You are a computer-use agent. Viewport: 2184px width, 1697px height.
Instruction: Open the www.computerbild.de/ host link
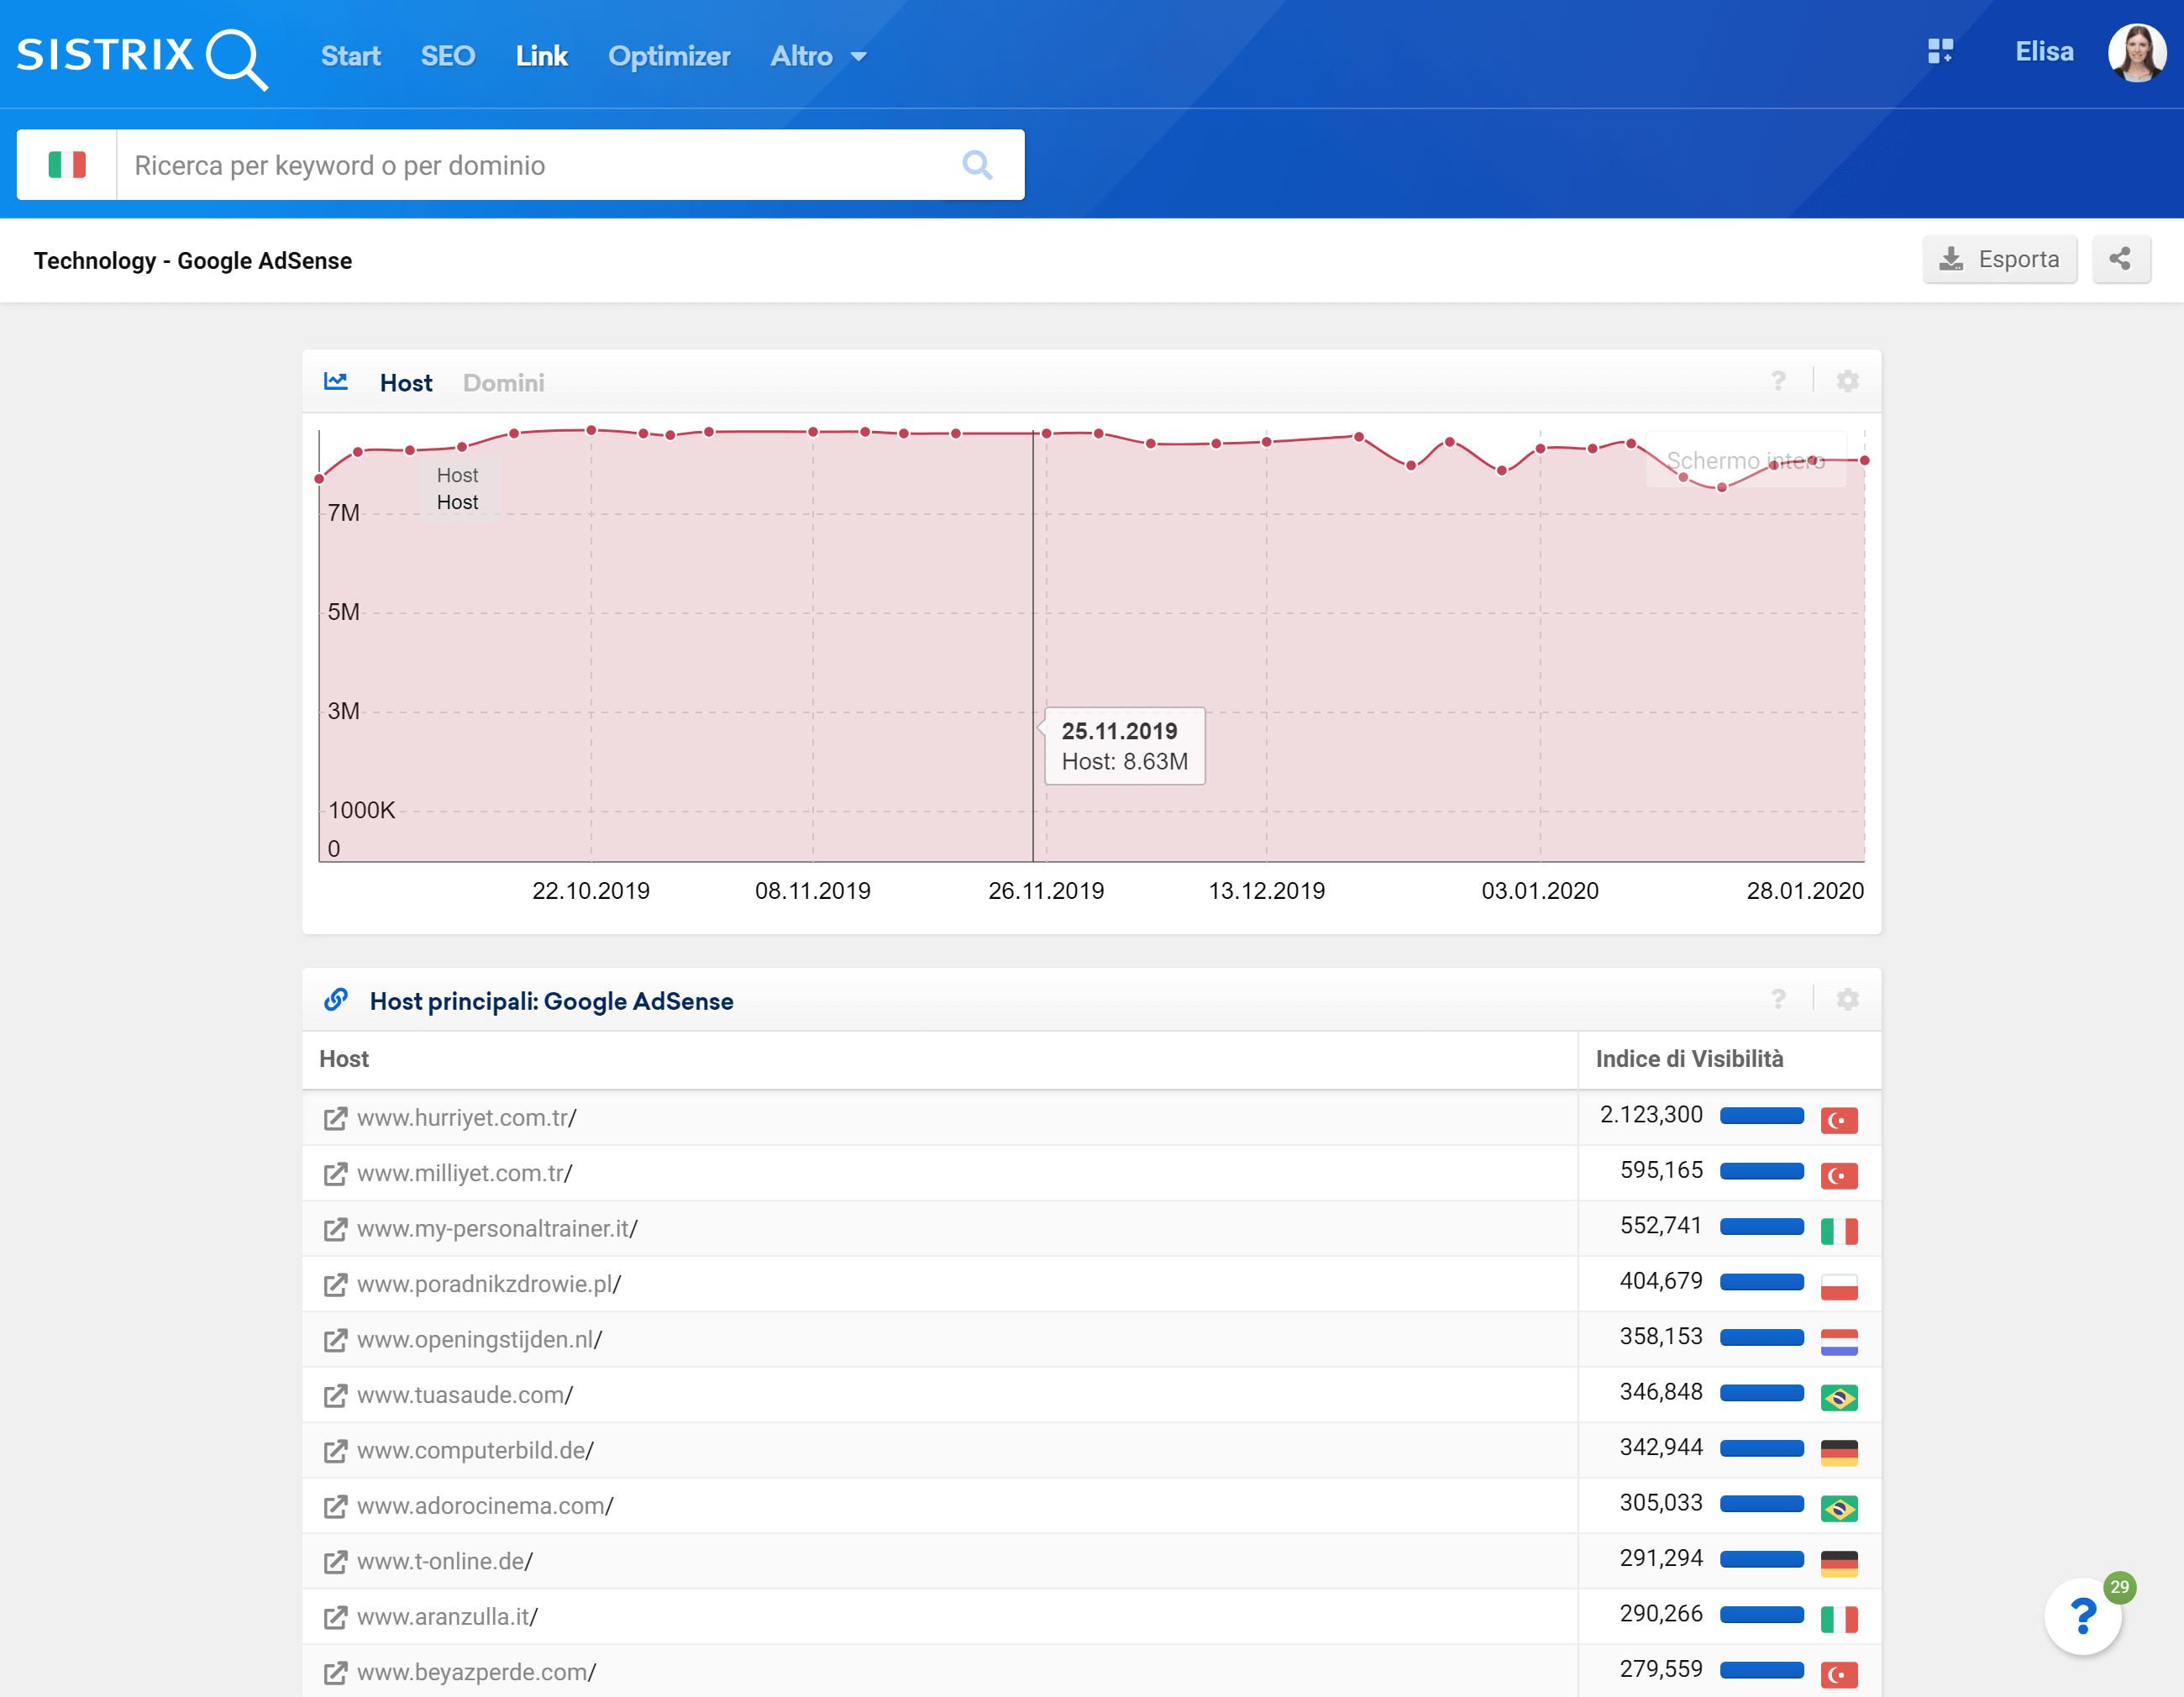click(x=475, y=1452)
